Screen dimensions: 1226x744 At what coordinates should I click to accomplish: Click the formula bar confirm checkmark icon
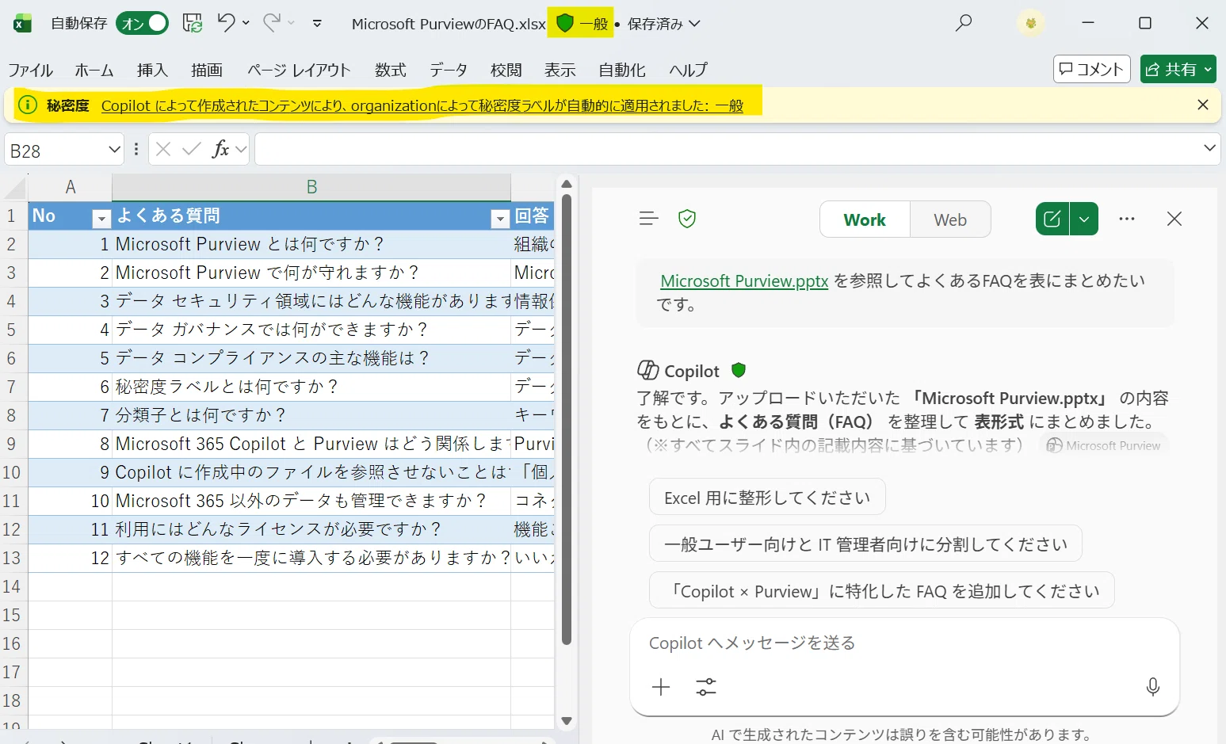point(191,149)
